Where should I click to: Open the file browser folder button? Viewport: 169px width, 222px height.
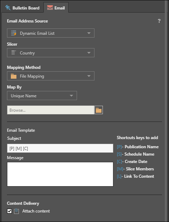(x=99, y=110)
